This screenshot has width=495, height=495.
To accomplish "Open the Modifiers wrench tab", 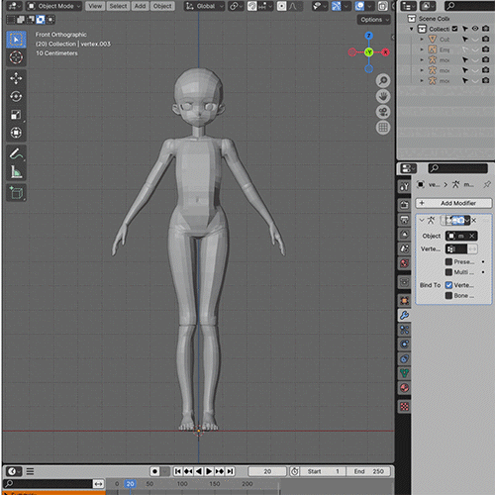I will pos(404,315).
